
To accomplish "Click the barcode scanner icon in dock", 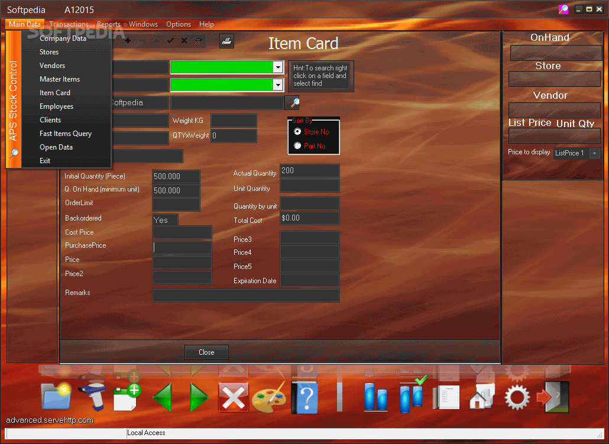I will coord(93,396).
